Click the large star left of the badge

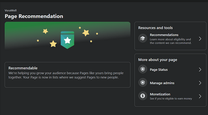(x=53, y=44)
